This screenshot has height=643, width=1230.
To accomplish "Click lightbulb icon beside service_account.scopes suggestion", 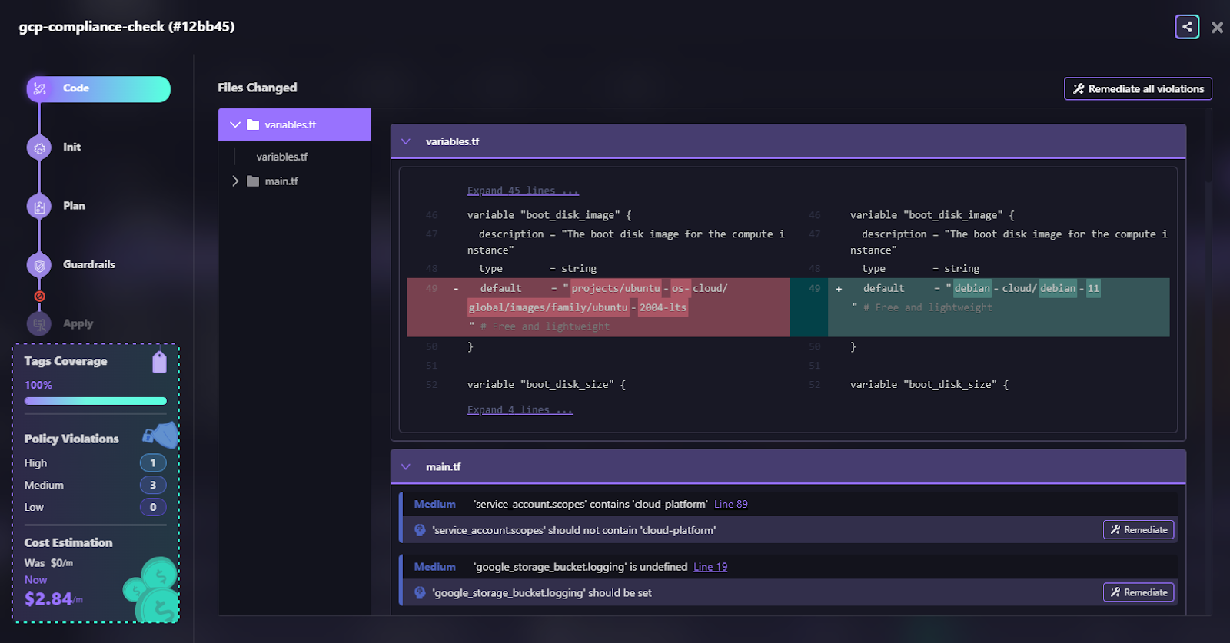I will 420,530.
